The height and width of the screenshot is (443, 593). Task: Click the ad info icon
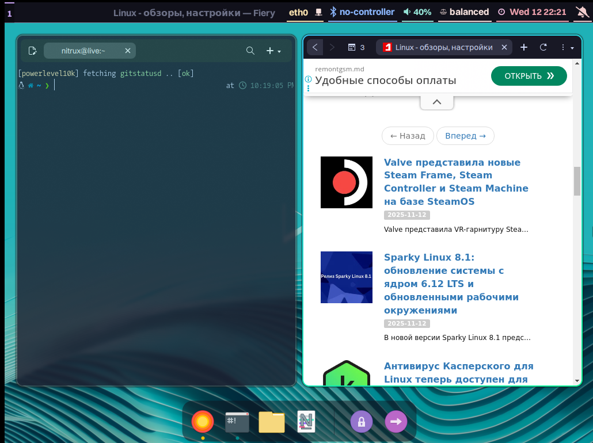pyautogui.click(x=308, y=79)
